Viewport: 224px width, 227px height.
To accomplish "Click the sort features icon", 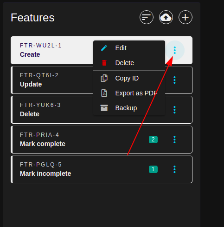I will point(147,17).
